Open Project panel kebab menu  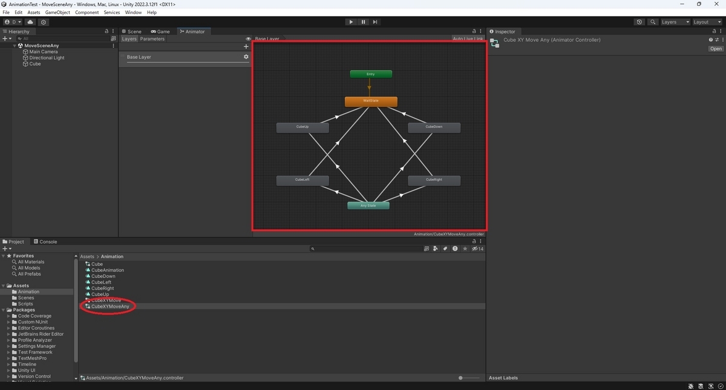tap(482, 241)
